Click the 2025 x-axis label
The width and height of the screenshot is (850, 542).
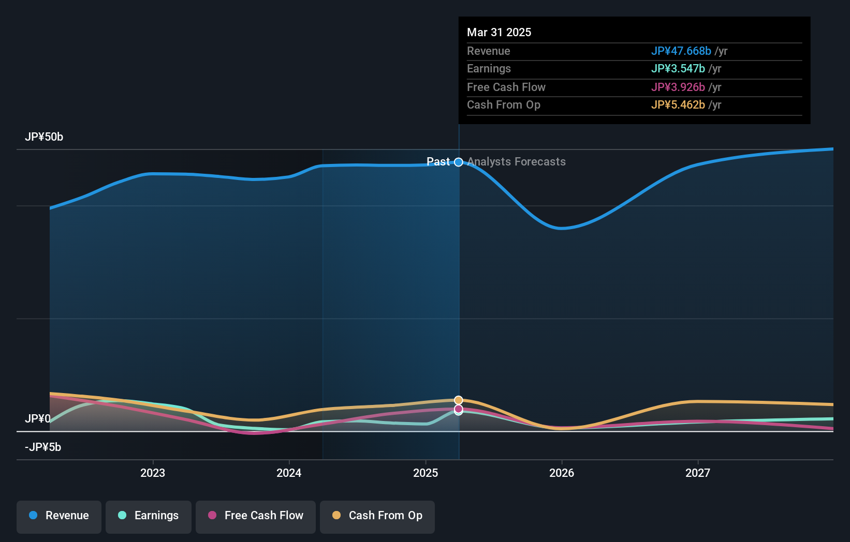click(x=426, y=473)
